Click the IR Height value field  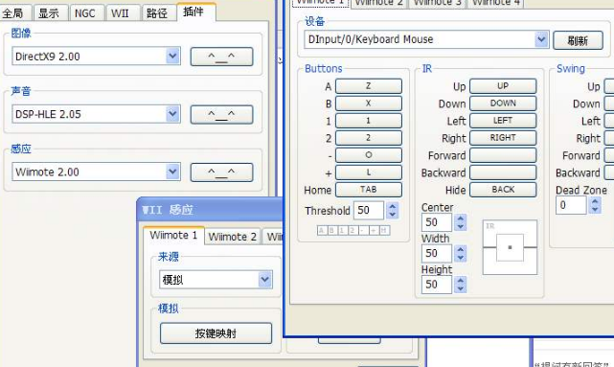437,285
